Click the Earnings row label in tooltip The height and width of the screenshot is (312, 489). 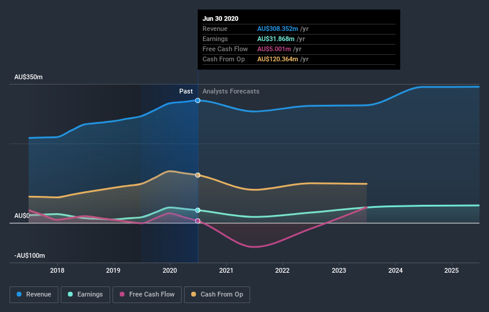coord(215,39)
